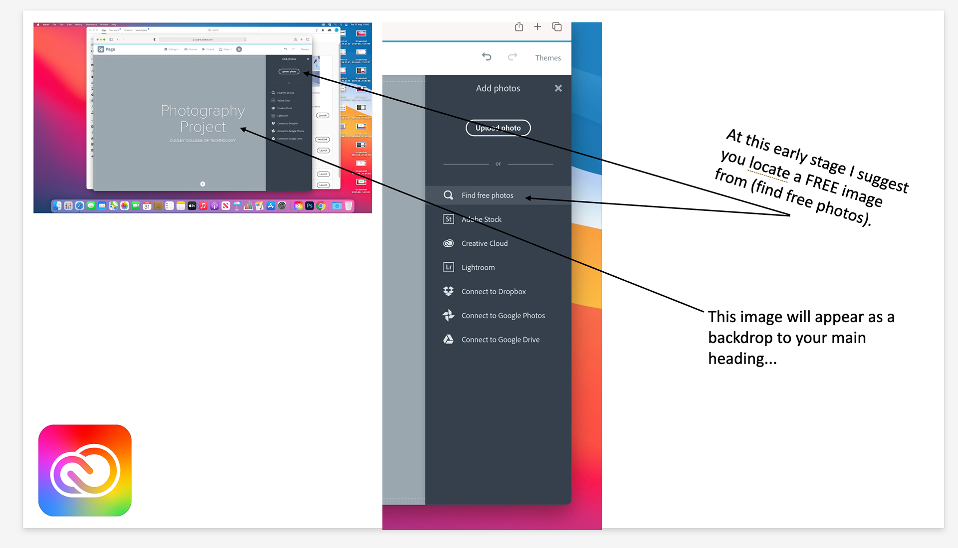This screenshot has height=548, width=958.
Task: Connect to Google Photos
Action: click(502, 316)
